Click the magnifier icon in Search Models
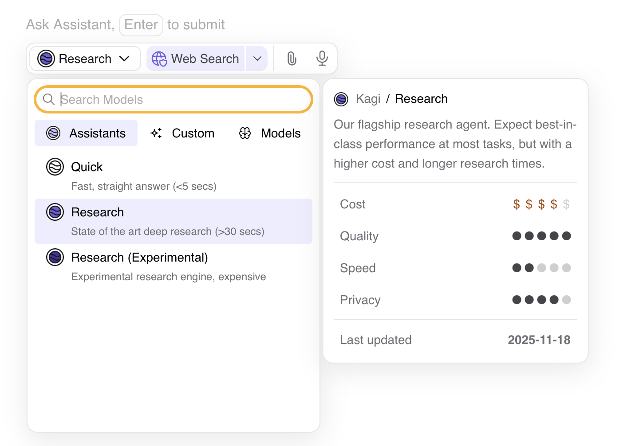The height and width of the screenshot is (446, 639). [x=49, y=99]
